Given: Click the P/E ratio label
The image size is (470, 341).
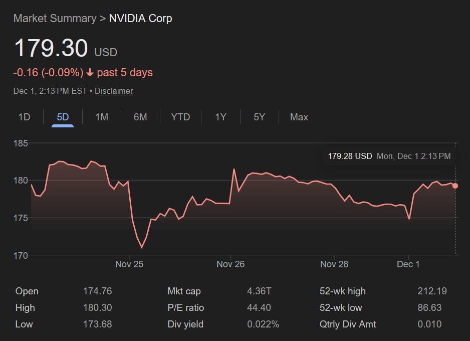Looking at the screenshot, I should tap(186, 307).
